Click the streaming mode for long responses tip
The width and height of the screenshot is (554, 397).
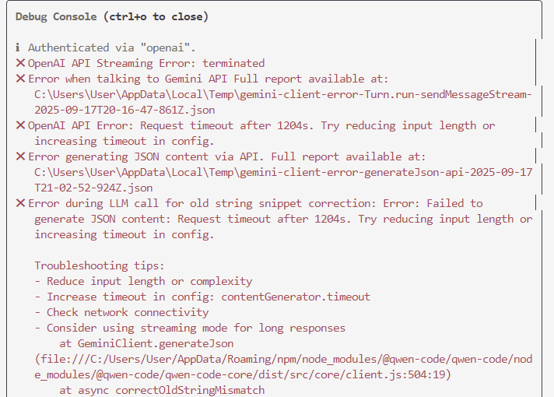point(190,328)
